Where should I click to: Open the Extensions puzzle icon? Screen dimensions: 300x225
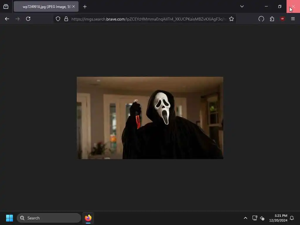point(272,19)
